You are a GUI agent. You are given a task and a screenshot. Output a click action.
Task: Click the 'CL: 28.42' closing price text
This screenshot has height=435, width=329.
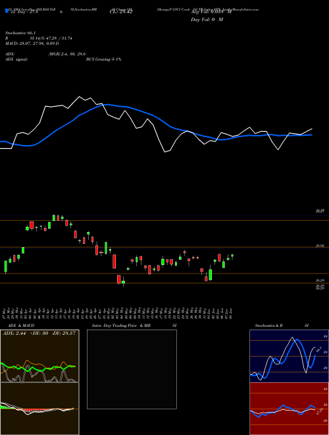[x=121, y=12]
